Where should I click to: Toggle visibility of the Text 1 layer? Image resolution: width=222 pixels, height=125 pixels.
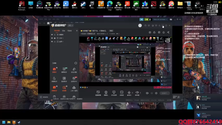pyautogui.click(x=52, y=38)
